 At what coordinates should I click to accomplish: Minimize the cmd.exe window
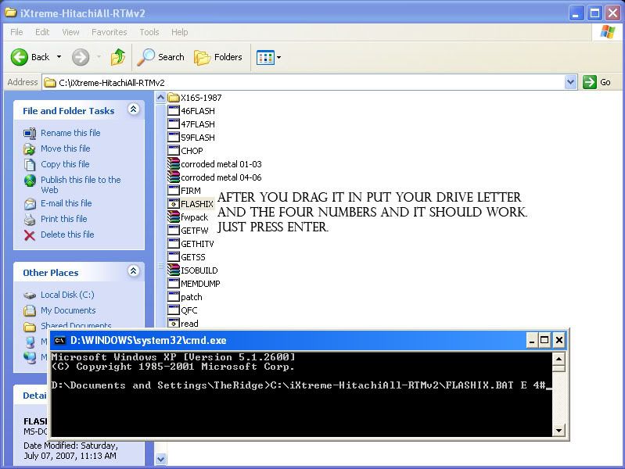(x=532, y=340)
